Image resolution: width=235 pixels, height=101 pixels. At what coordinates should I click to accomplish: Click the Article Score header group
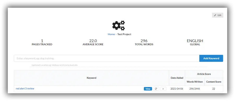pyautogui.click(x=204, y=74)
